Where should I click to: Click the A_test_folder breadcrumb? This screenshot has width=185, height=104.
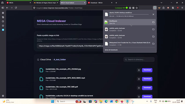coord(60,60)
